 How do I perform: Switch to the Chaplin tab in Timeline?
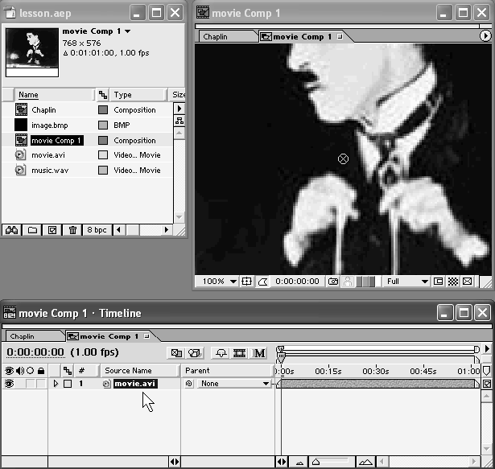tap(23, 336)
